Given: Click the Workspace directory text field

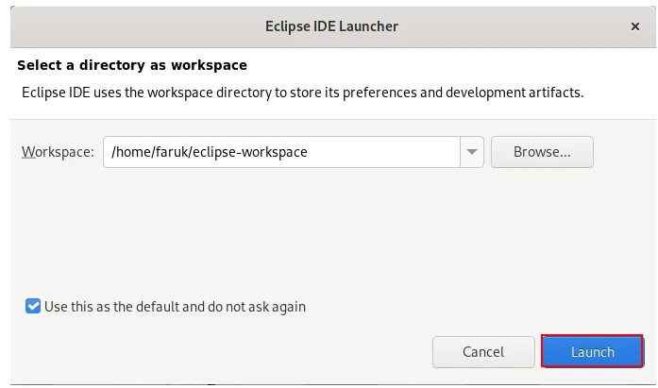Looking at the screenshot, I should click(281, 152).
